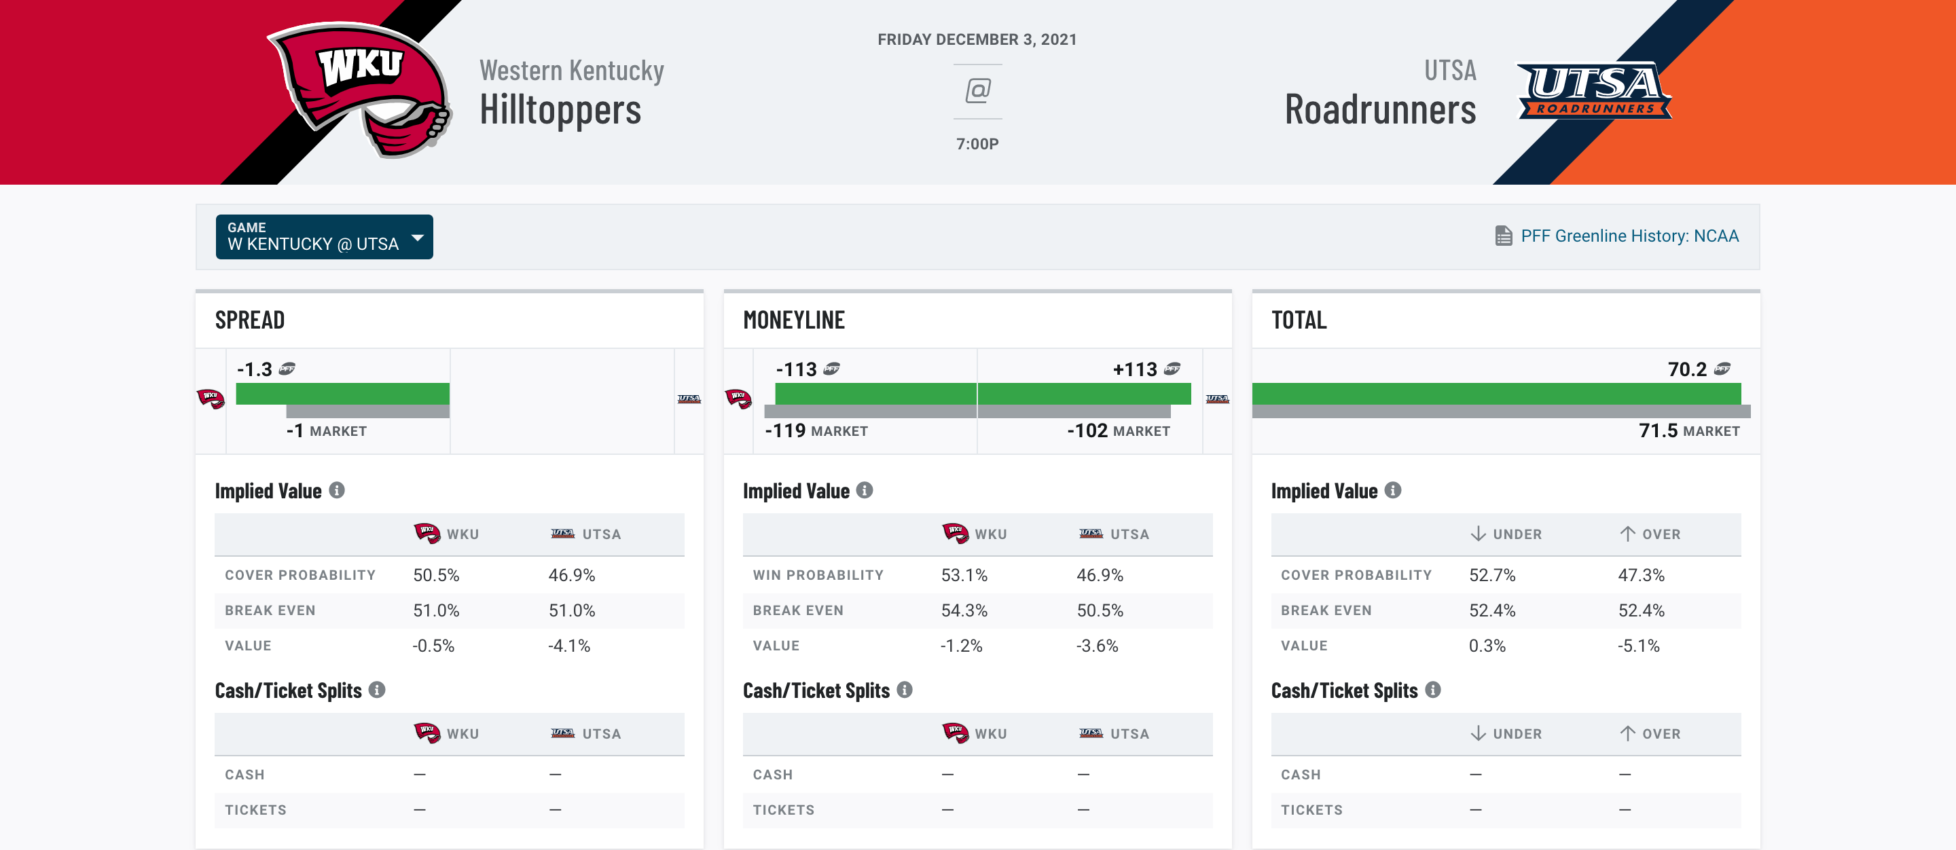Screen dimensions: 1956x850
Task: Click the PFF football icon next to +113
Action: 1172,369
